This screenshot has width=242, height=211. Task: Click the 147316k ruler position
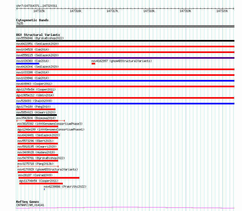point(76,11)
